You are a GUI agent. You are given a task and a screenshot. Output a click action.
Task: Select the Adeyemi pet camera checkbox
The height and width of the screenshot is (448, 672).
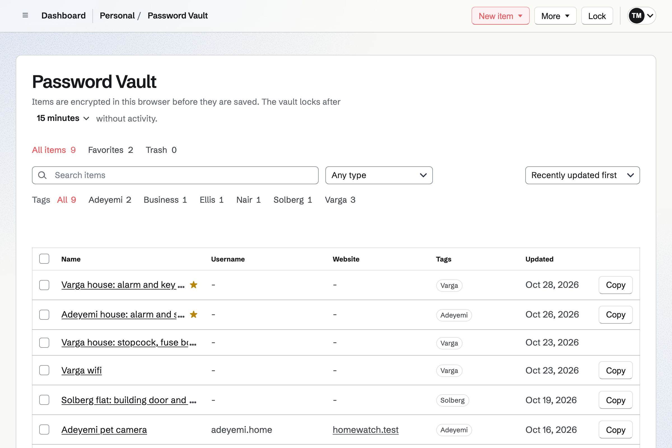coord(44,430)
